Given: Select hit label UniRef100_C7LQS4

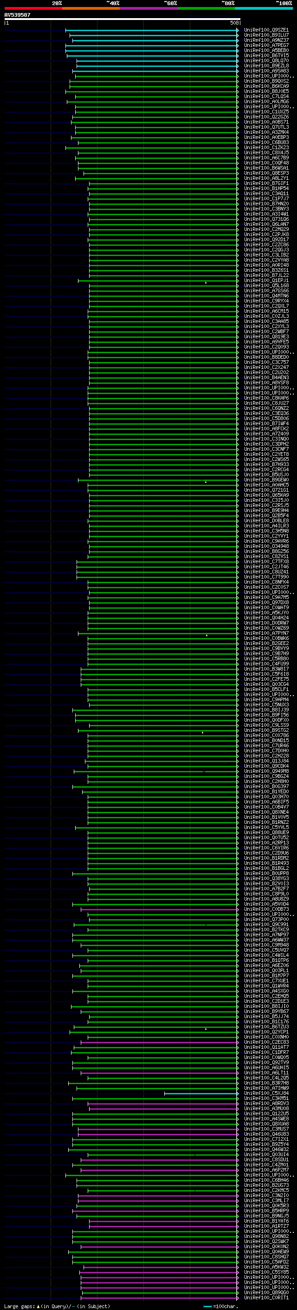Looking at the screenshot, I should point(266,96).
